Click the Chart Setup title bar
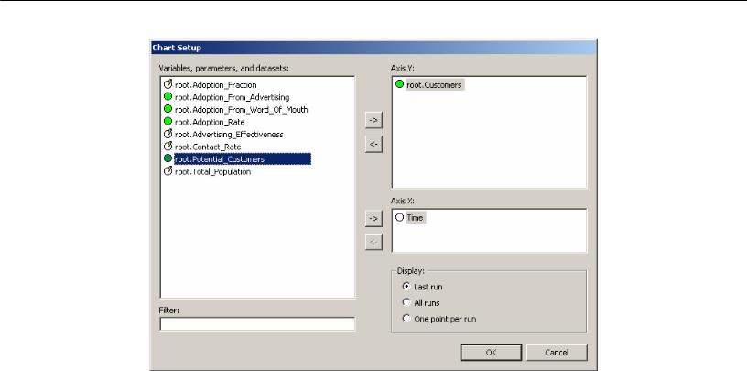Screen dimensions: 747x371 (373, 48)
